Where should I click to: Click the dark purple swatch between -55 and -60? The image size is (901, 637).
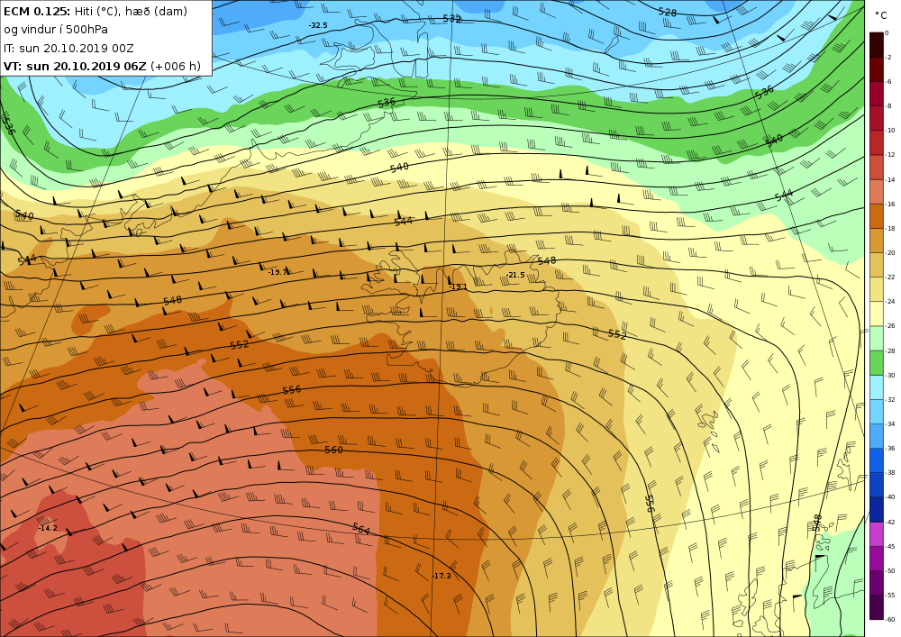877,607
